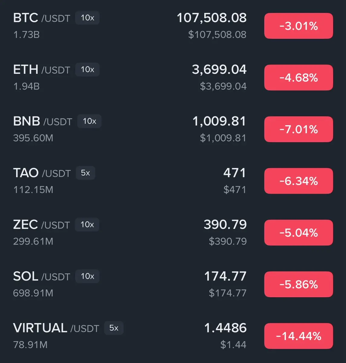Click the 1.4486 VIRTUAL price
Screen dimensions: 346x363
225,328
